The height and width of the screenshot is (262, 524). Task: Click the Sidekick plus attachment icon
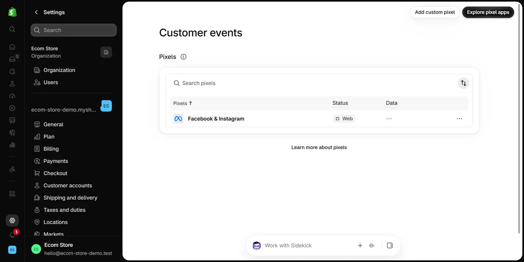point(360,245)
